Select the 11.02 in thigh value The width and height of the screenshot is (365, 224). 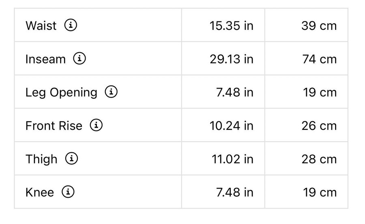tap(232, 159)
